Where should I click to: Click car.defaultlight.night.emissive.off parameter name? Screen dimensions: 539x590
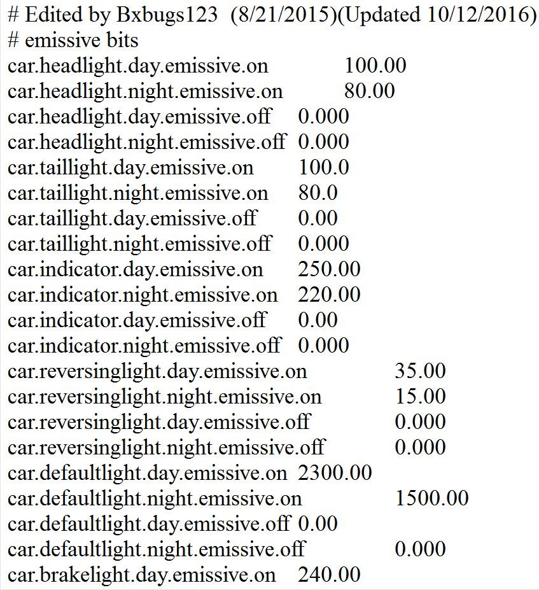pyautogui.click(x=156, y=550)
